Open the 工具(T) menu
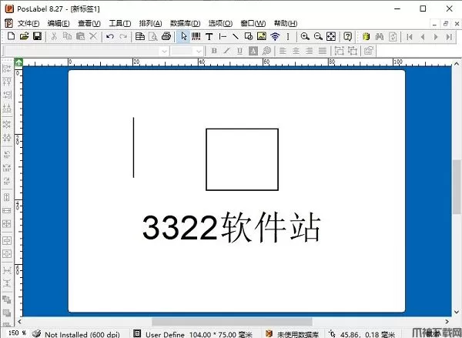This screenshot has width=462, height=338. [120, 23]
